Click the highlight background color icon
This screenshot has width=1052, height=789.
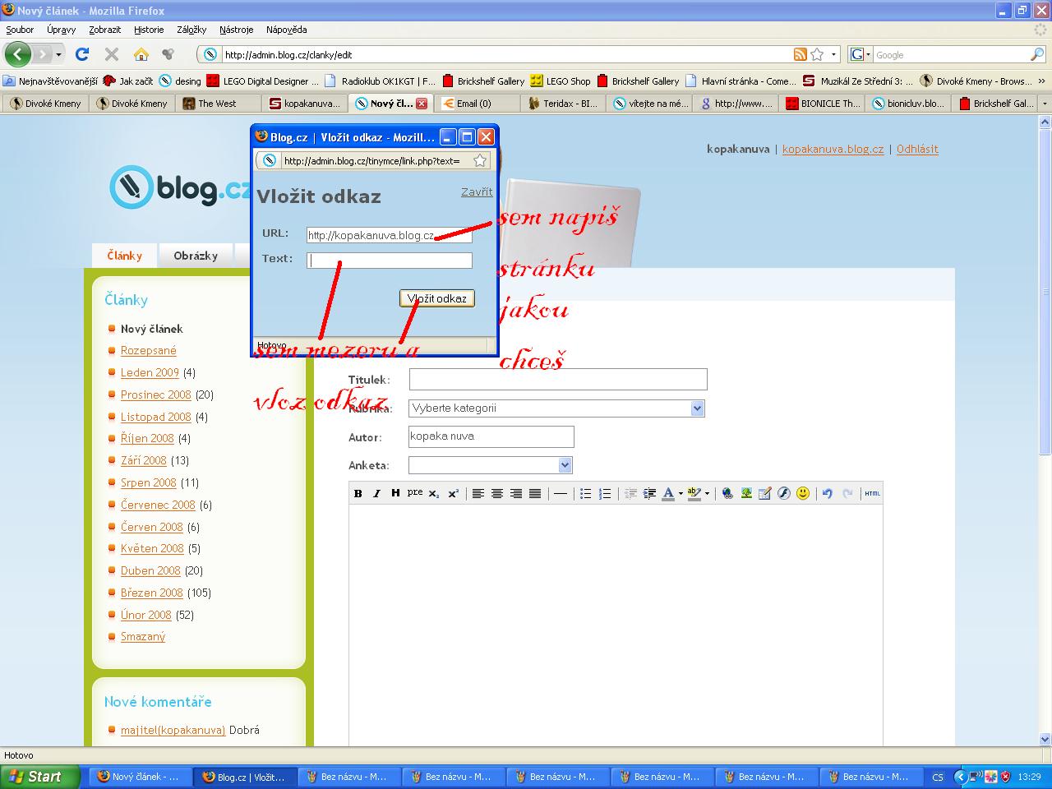(694, 493)
